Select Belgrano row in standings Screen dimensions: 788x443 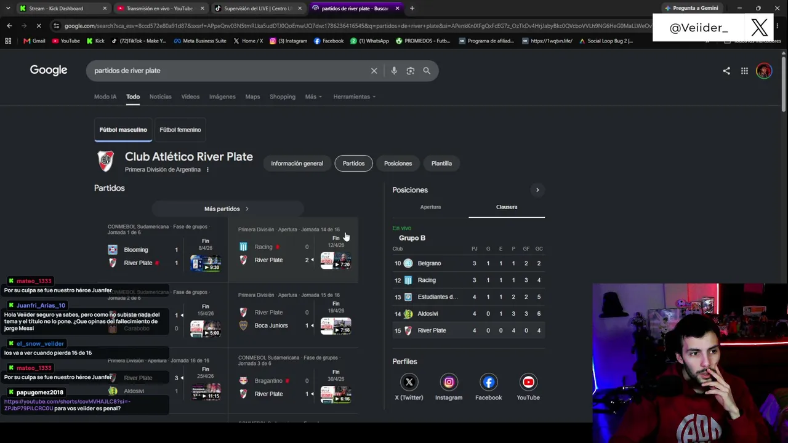(x=468, y=263)
